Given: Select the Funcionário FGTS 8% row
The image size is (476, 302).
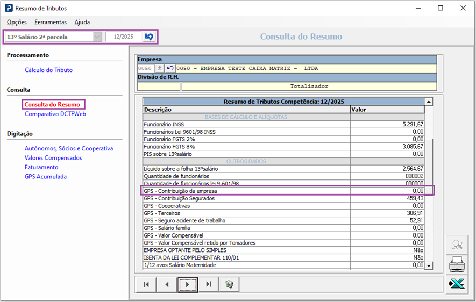Looking at the screenshot, I should 283,147.
